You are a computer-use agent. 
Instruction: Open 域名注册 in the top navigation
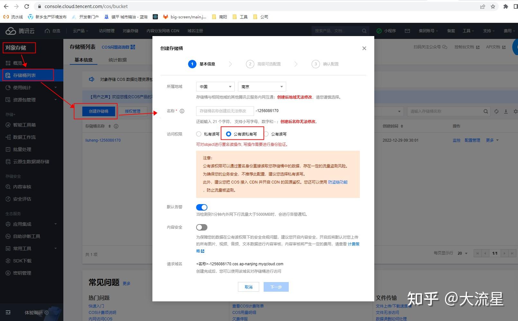pos(195,31)
